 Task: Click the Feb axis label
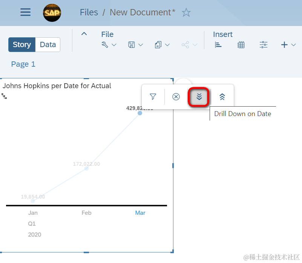point(86,213)
